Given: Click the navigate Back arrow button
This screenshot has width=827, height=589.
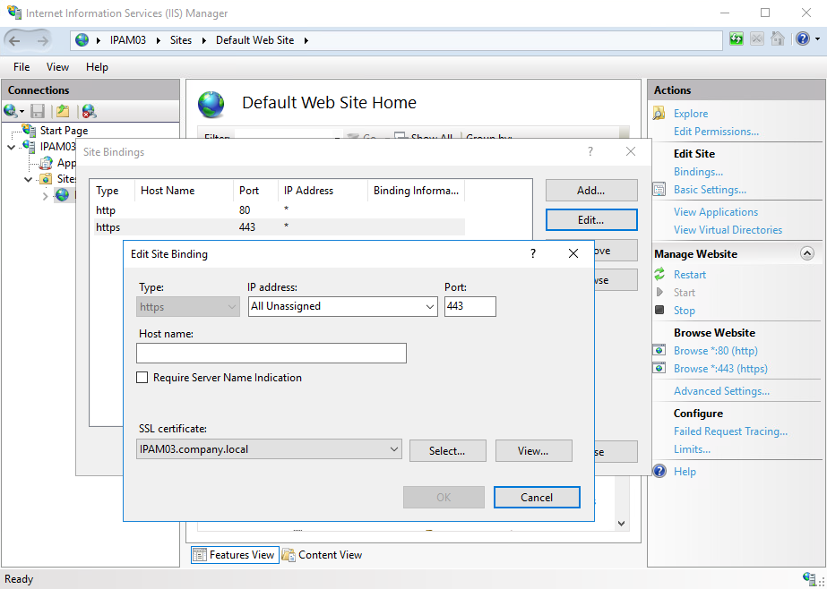Looking at the screenshot, I should (15, 40).
